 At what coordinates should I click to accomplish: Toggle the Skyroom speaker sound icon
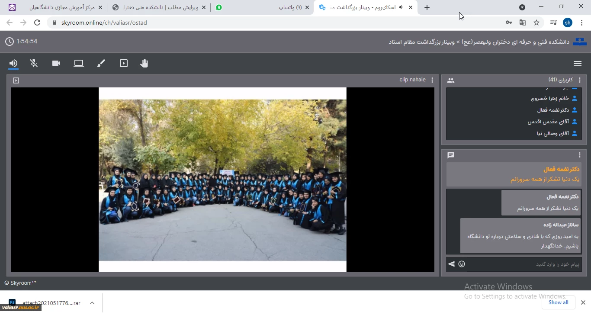point(13,63)
